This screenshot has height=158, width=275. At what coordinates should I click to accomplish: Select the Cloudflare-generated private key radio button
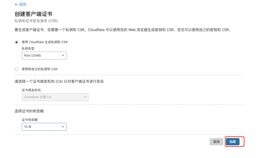tap(17, 42)
